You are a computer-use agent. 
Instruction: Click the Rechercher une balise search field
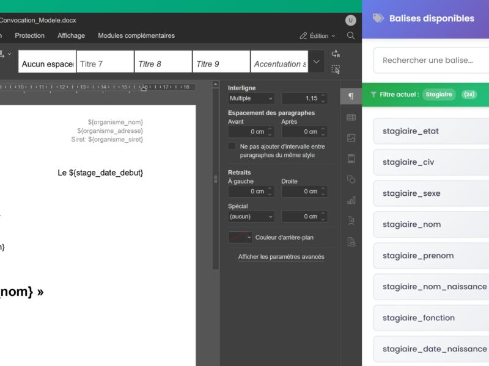point(430,60)
